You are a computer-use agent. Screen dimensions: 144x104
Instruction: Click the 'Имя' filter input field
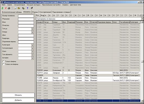26,23
